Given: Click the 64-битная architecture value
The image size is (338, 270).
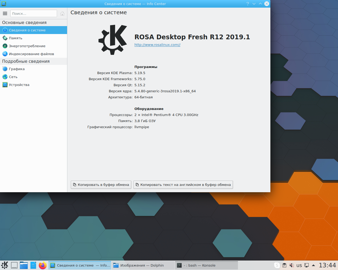Looking at the screenshot, I should point(144,97).
